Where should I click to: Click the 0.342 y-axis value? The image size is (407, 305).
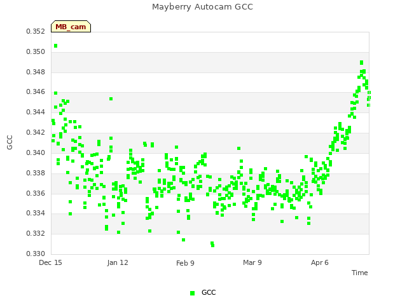(36, 132)
